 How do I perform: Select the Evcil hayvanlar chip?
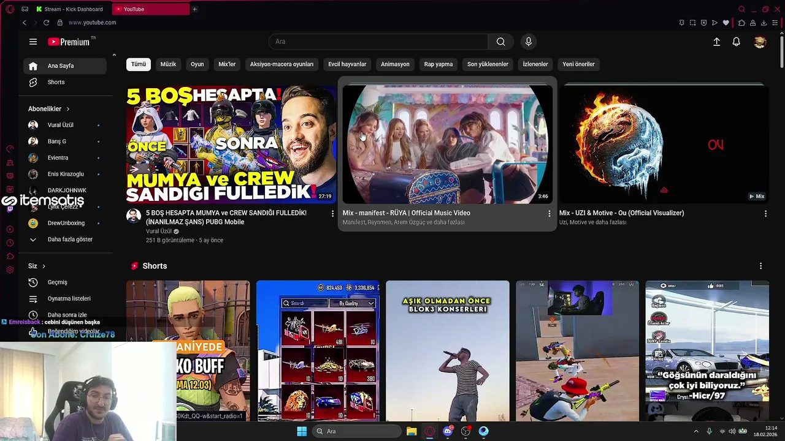pos(347,64)
